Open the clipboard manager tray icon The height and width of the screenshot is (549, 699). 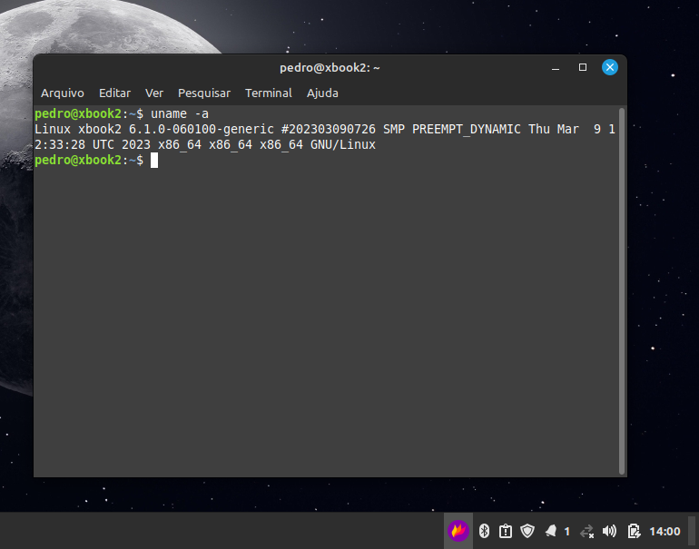(x=506, y=531)
